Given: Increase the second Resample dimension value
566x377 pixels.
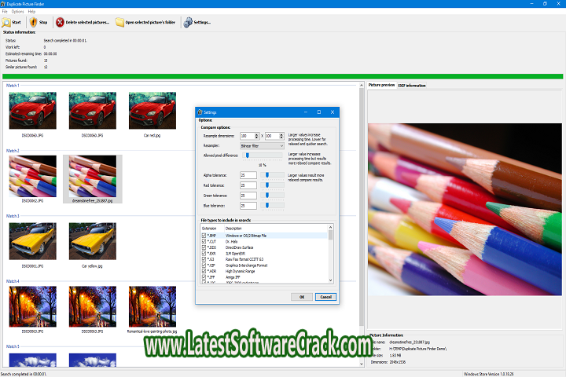Looking at the screenshot, I should point(281,134).
